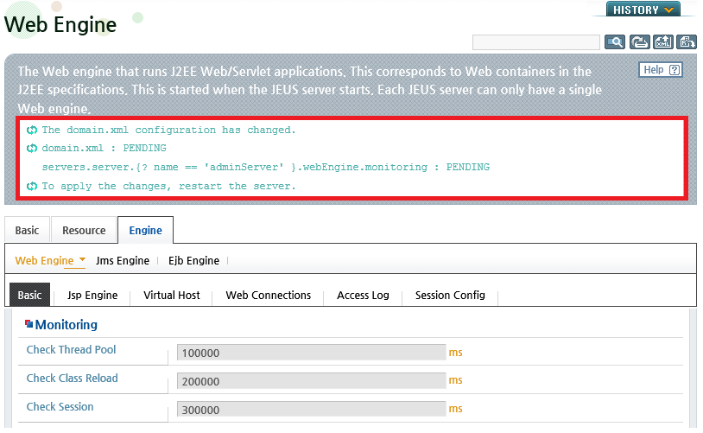Viewport: 703px width, 433px height.
Task: Click the Check Thread Pool field with 100000
Action: coord(311,353)
